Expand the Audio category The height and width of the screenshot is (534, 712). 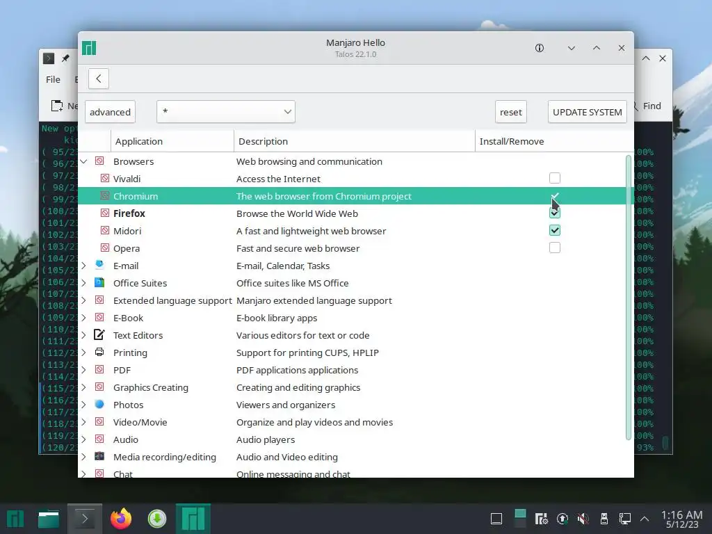tap(84, 439)
